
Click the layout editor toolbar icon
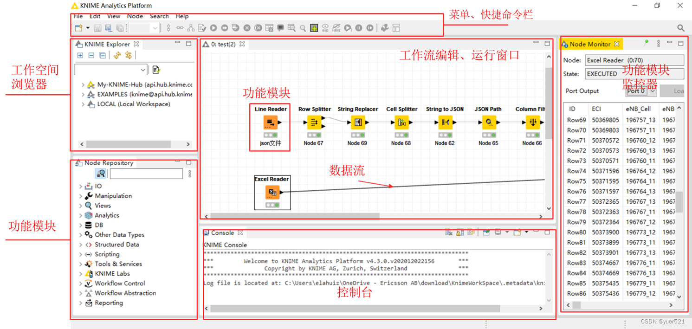point(396,28)
